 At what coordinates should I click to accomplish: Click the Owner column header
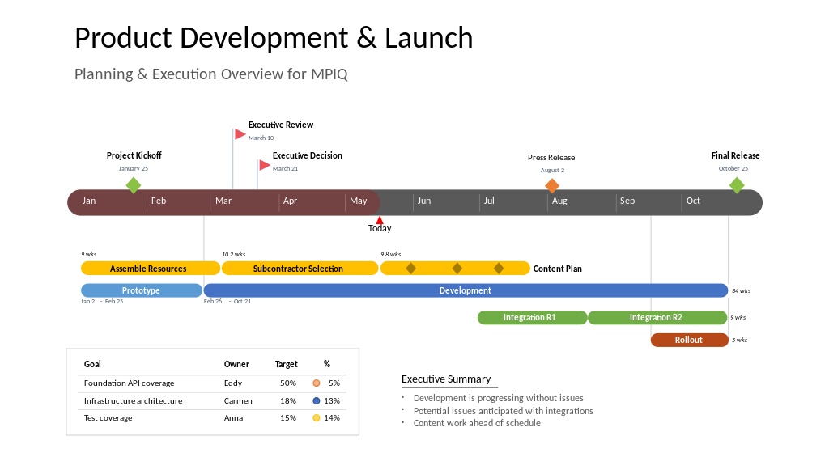point(236,364)
